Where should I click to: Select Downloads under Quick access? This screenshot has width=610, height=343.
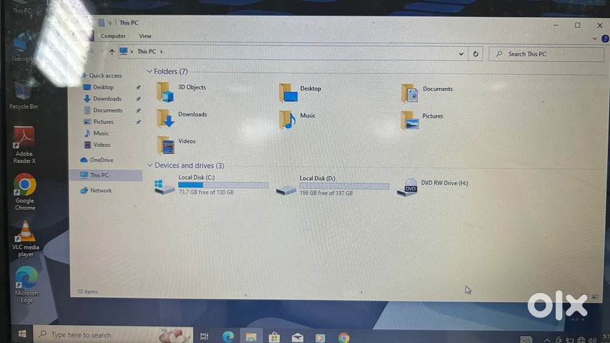pyautogui.click(x=107, y=99)
